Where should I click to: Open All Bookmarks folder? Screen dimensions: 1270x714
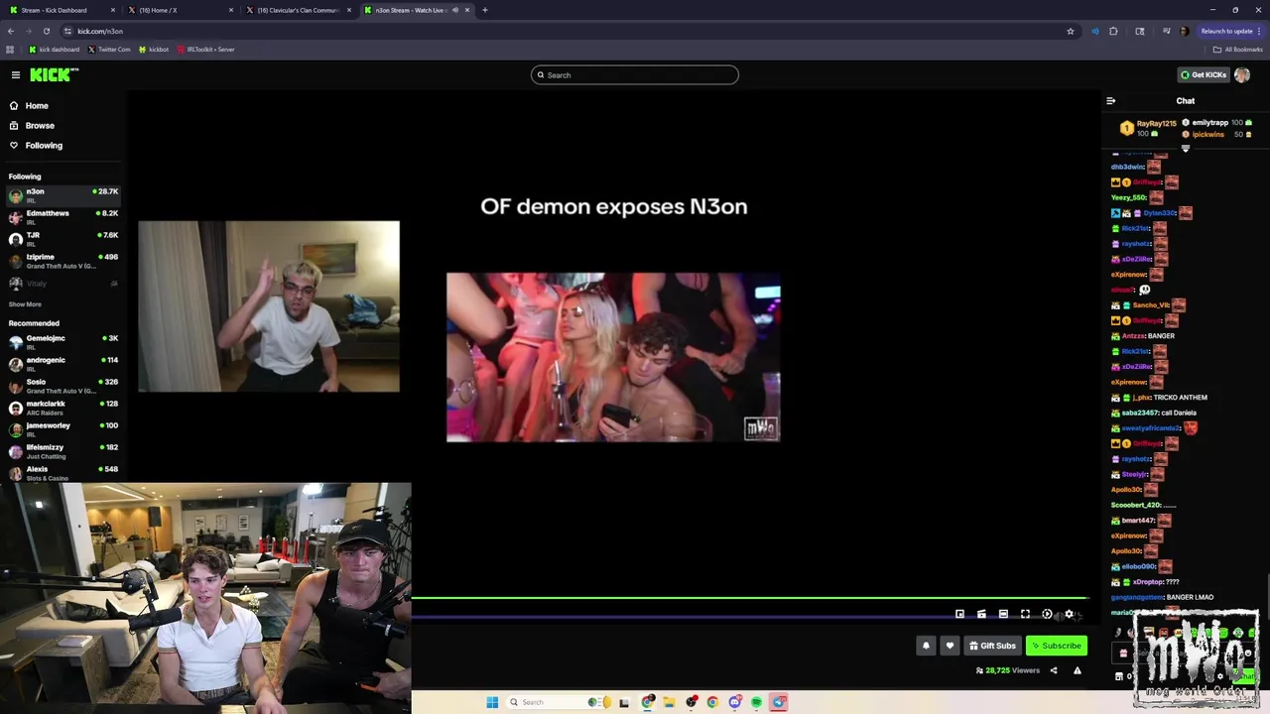coord(1237,49)
